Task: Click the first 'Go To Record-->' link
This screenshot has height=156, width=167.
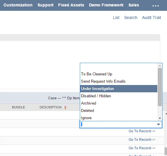Action: pyautogui.click(x=142, y=131)
